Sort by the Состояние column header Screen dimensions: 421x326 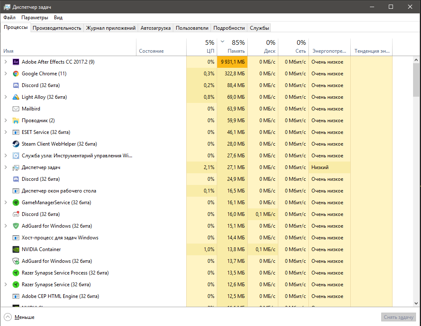[x=162, y=47]
